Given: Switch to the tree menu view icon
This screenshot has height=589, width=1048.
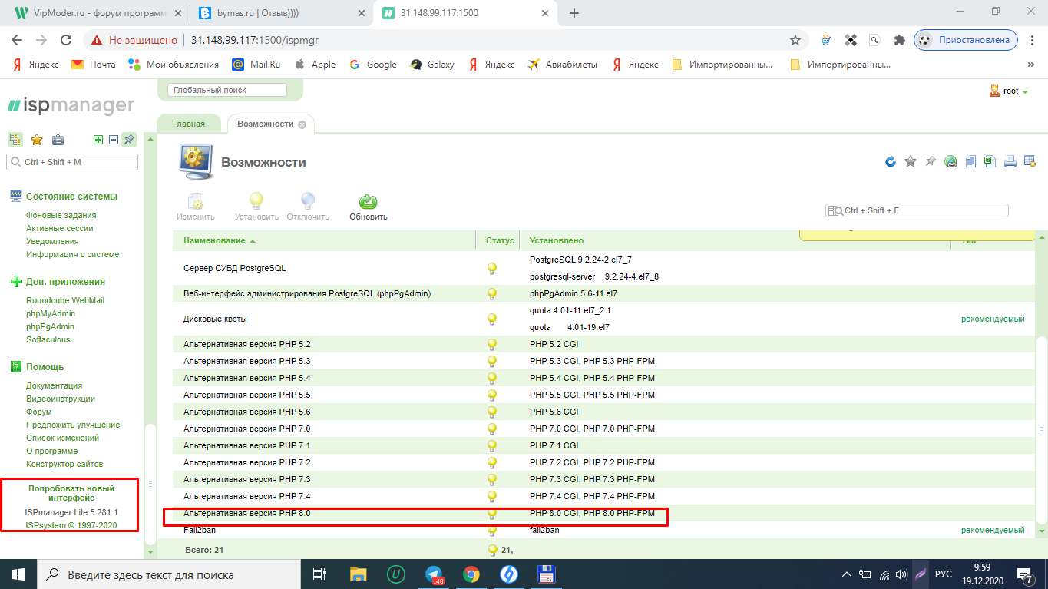Looking at the screenshot, I should click(15, 140).
